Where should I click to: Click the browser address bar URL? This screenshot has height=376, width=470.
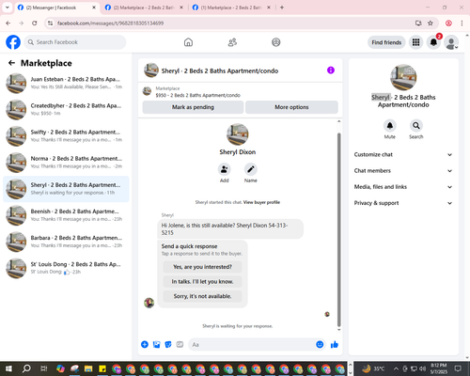tap(110, 23)
